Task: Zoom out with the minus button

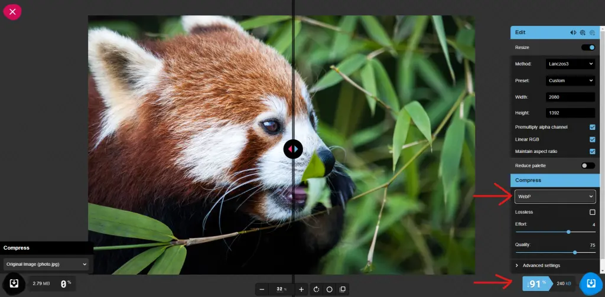Action: (x=262, y=289)
